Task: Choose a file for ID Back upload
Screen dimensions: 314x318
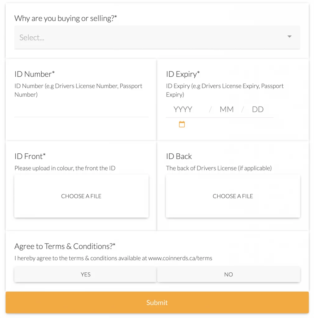Action: 233,196
